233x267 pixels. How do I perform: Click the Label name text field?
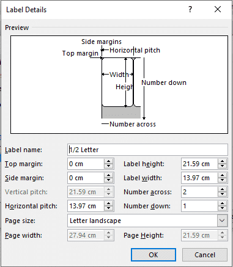coord(147,150)
